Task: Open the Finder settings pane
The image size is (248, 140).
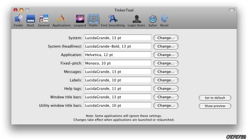Action: tap(18, 20)
